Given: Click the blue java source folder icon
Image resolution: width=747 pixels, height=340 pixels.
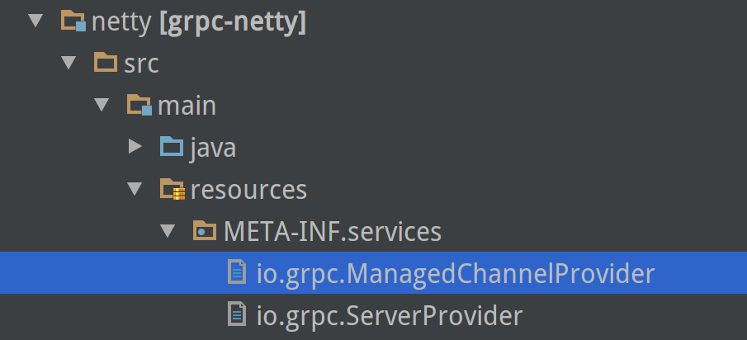Looking at the screenshot, I should (x=171, y=148).
